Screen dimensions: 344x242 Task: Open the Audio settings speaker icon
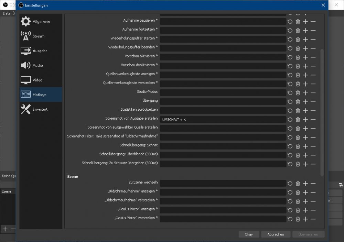tap(26, 65)
